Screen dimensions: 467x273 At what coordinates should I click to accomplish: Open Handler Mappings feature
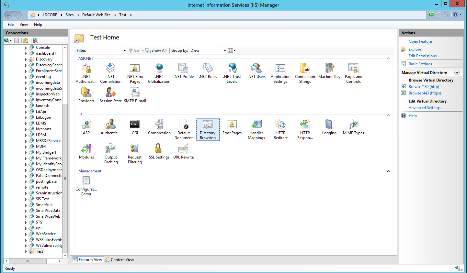point(256,129)
